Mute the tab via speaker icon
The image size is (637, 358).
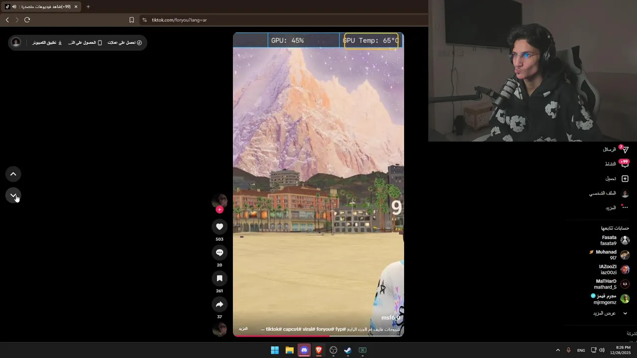point(14,6)
